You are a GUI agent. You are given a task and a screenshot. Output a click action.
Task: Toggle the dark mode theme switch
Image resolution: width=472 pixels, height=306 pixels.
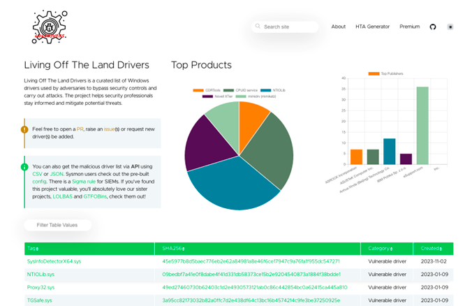coord(450,27)
